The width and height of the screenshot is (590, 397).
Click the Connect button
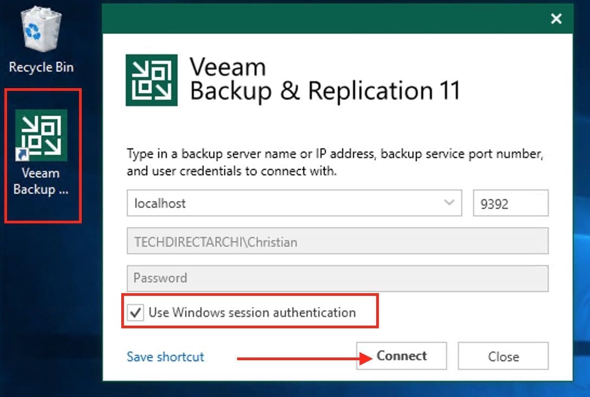[401, 356]
